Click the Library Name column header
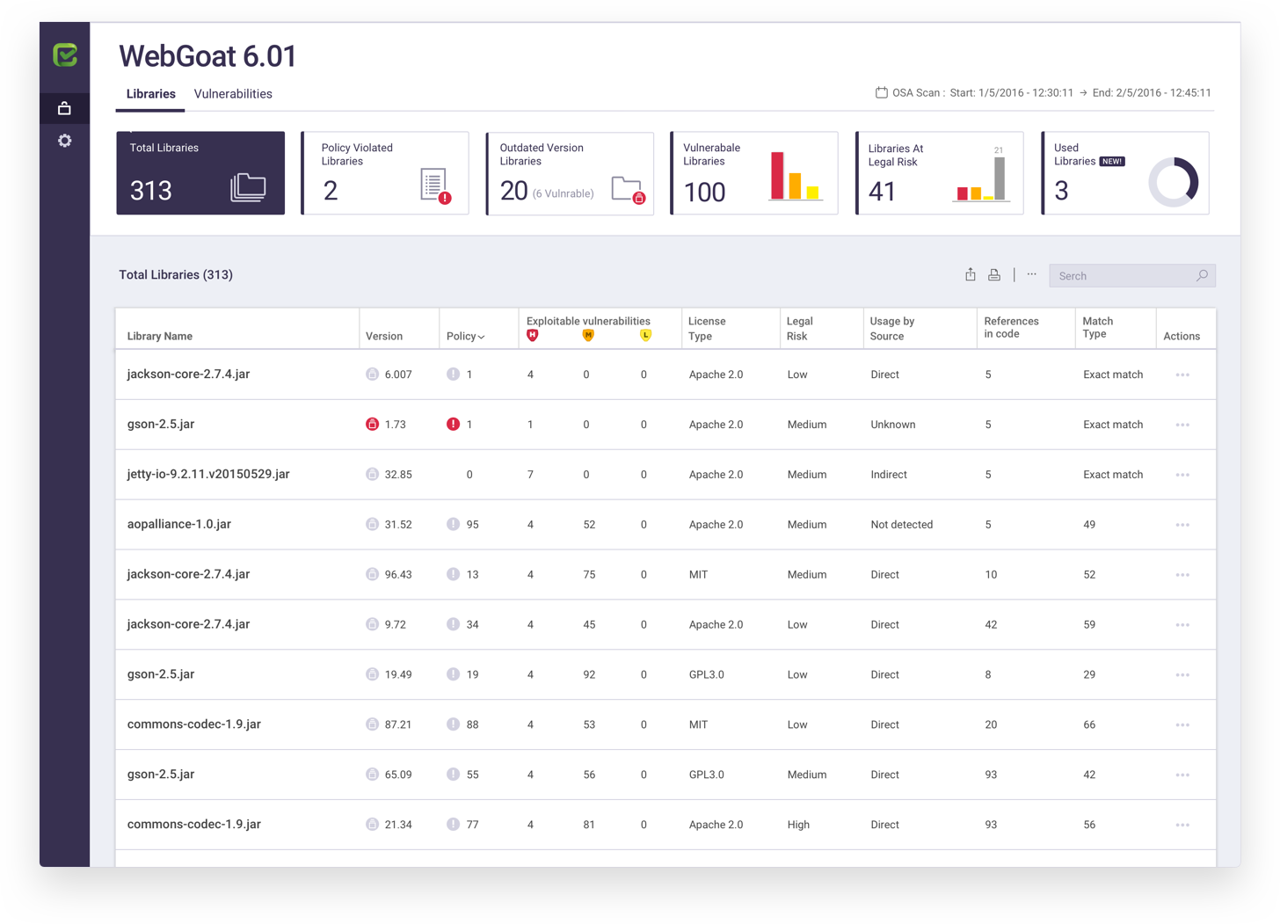The height and width of the screenshot is (924, 1280). click(160, 336)
